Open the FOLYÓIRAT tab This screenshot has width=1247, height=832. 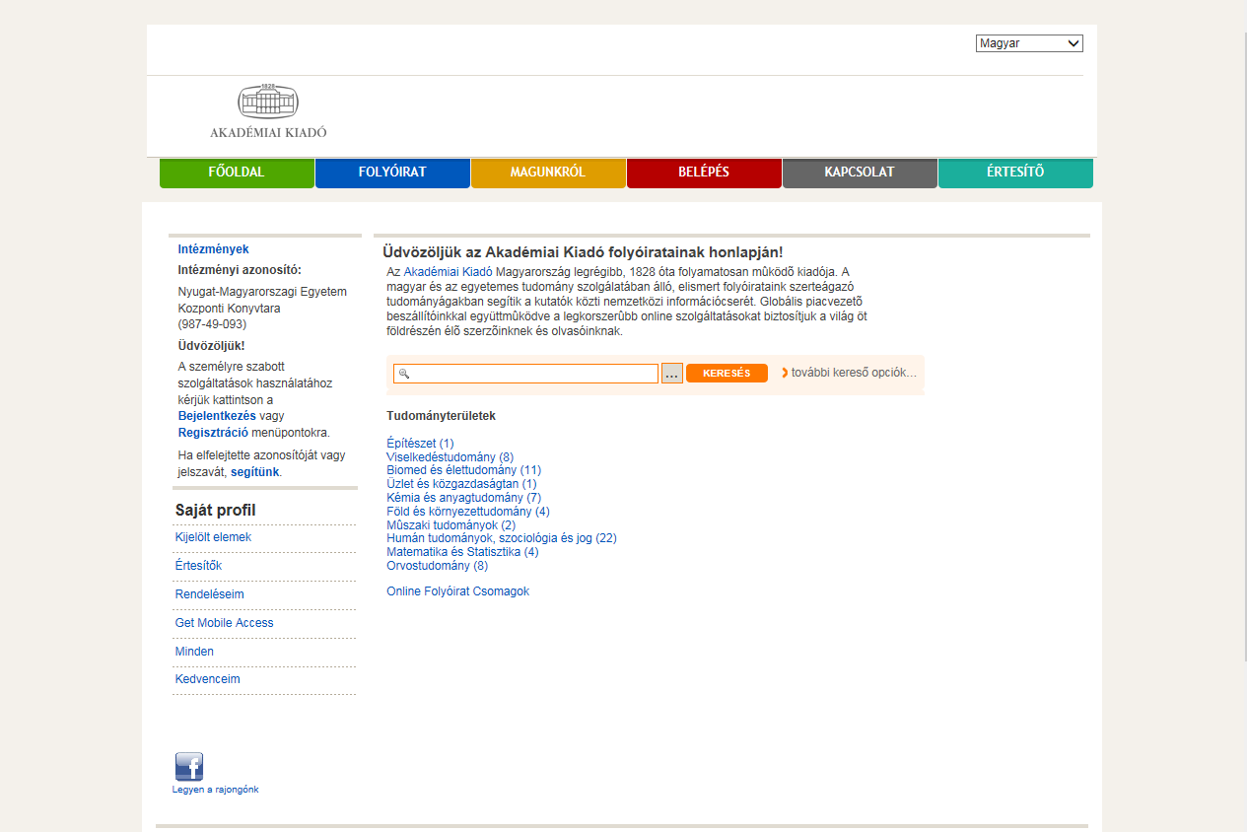pos(392,173)
